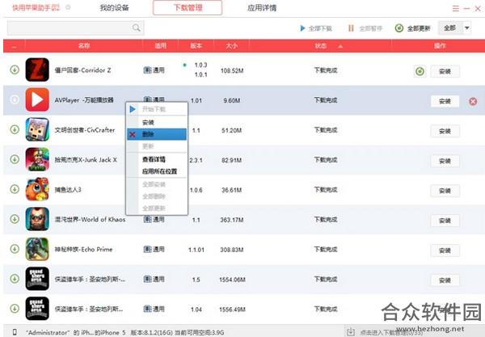This screenshot has width=485, height=337.
Task: Click 全部更新 update-all toolbar button
Action: click(x=412, y=28)
